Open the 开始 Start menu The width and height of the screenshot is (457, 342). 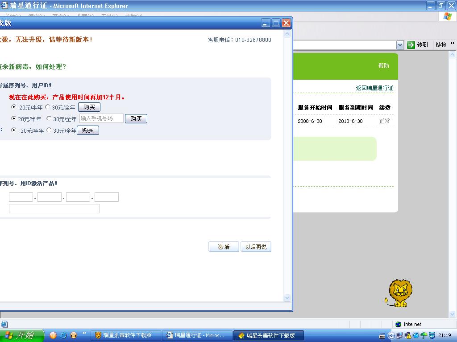pyautogui.click(x=21, y=335)
